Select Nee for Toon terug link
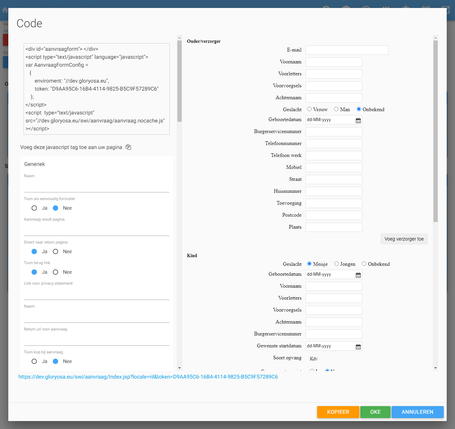Screen dimensions: 455x429 (x=55, y=272)
